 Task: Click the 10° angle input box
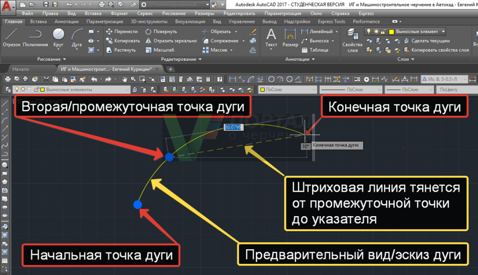point(305,146)
